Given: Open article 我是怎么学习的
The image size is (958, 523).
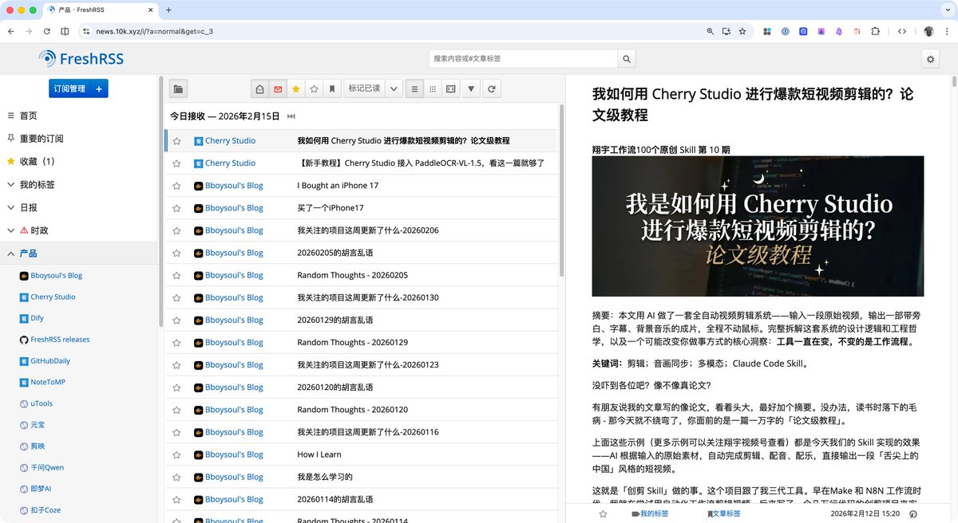Looking at the screenshot, I should point(325,477).
